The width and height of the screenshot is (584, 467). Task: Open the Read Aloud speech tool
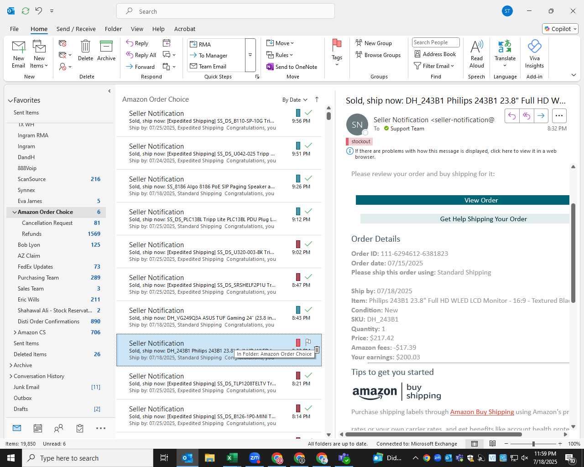[476, 54]
